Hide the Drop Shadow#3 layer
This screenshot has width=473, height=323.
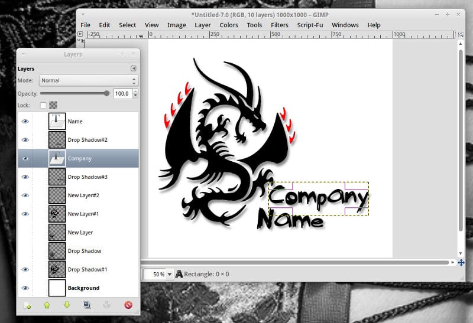click(x=25, y=177)
